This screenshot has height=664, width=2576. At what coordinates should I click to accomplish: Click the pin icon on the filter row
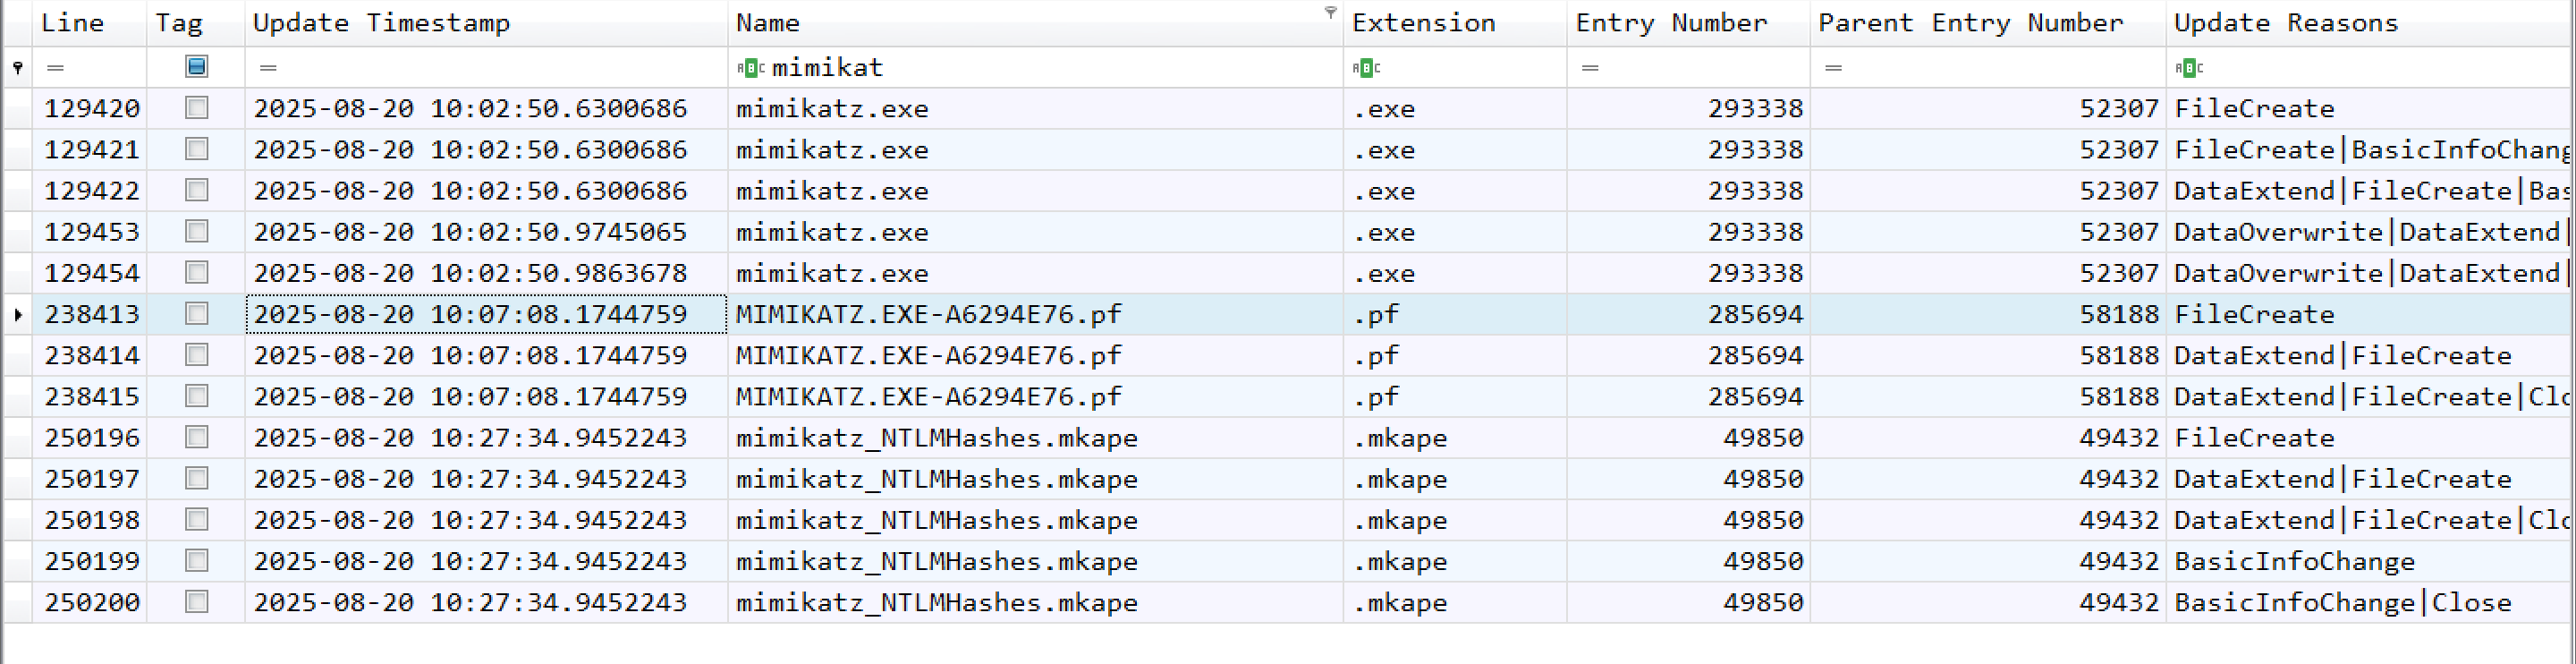click(17, 68)
